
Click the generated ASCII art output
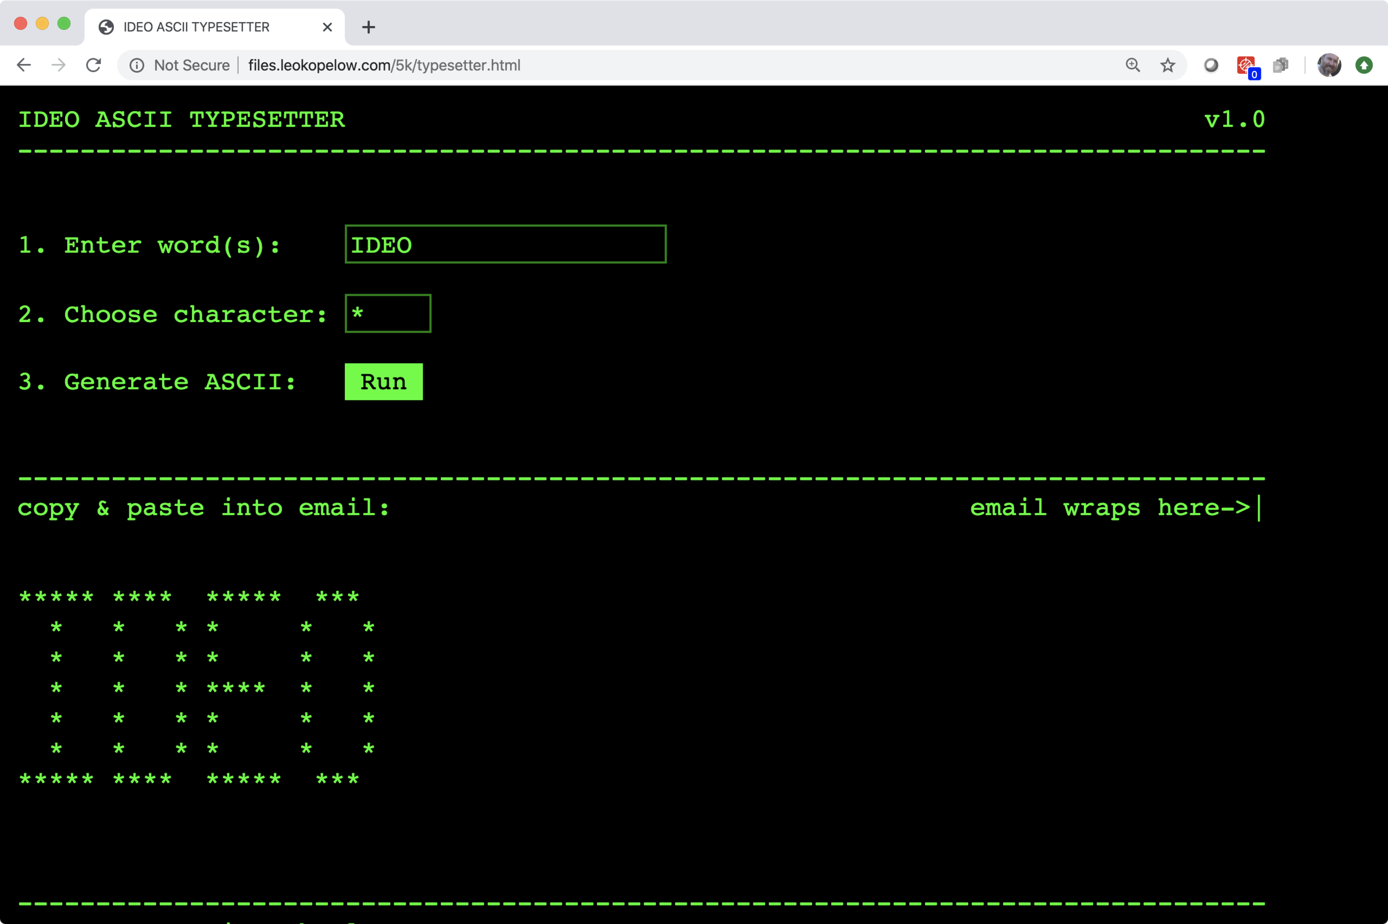197,687
